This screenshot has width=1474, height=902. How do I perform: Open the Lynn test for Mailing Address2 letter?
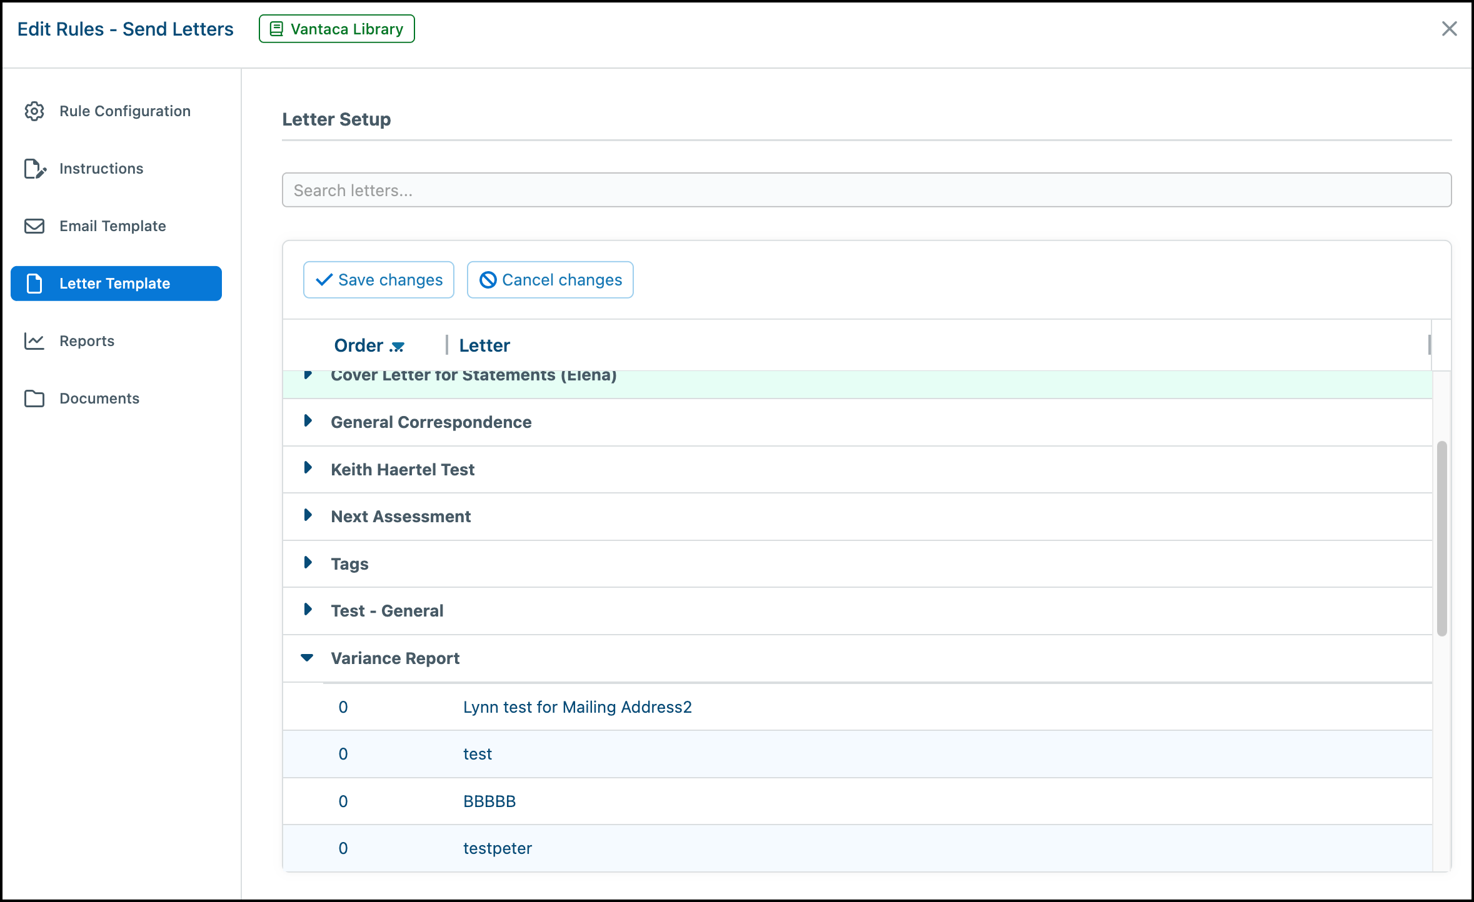(578, 707)
